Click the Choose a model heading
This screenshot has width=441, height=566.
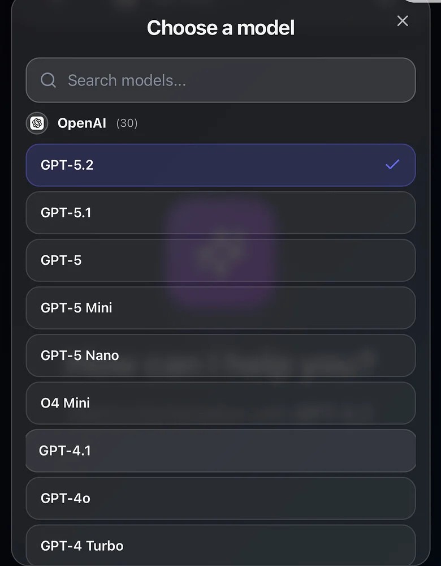tap(220, 28)
